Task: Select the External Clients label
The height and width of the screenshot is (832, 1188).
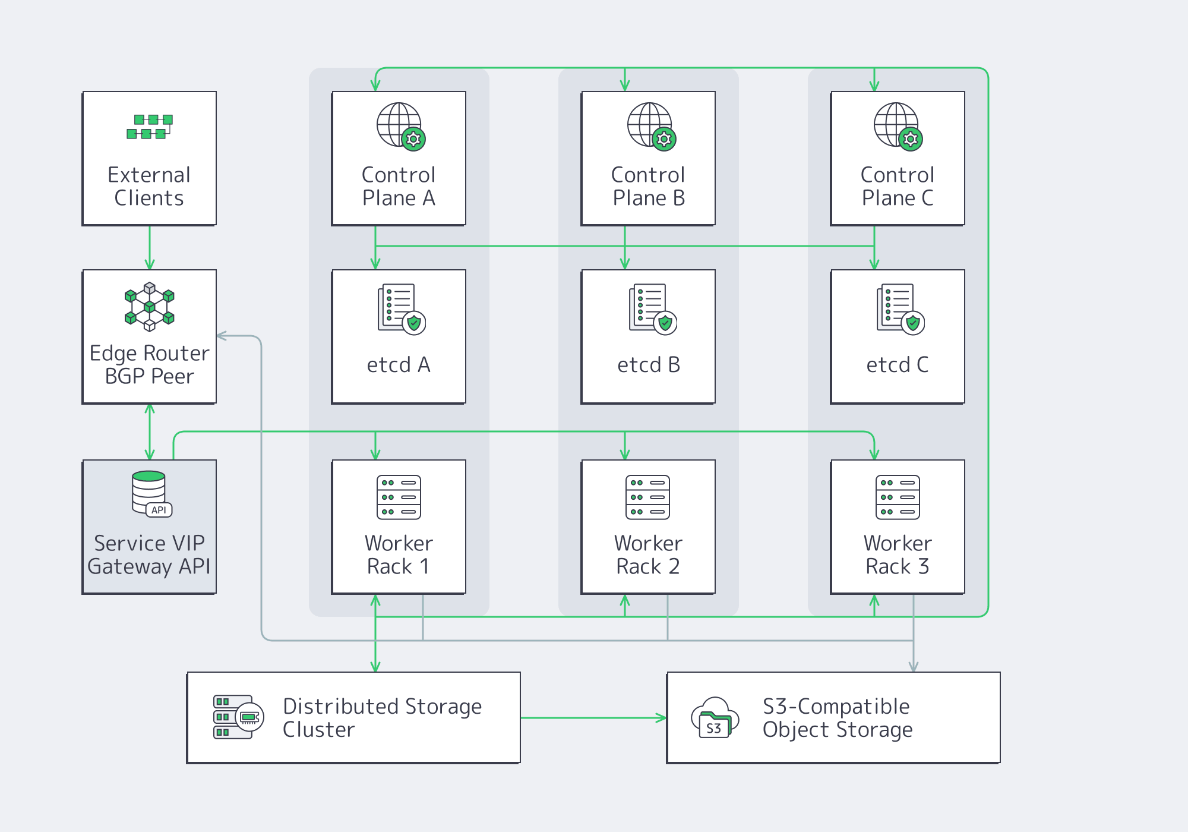Action: (x=149, y=186)
